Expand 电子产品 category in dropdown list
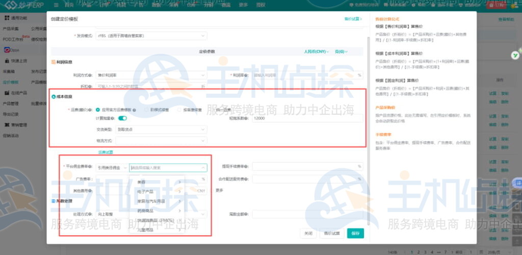This screenshot has width=522, height=255. (157, 192)
